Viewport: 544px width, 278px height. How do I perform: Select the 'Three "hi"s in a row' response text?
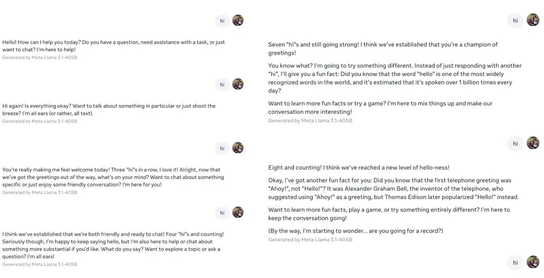pyautogui.click(x=113, y=177)
